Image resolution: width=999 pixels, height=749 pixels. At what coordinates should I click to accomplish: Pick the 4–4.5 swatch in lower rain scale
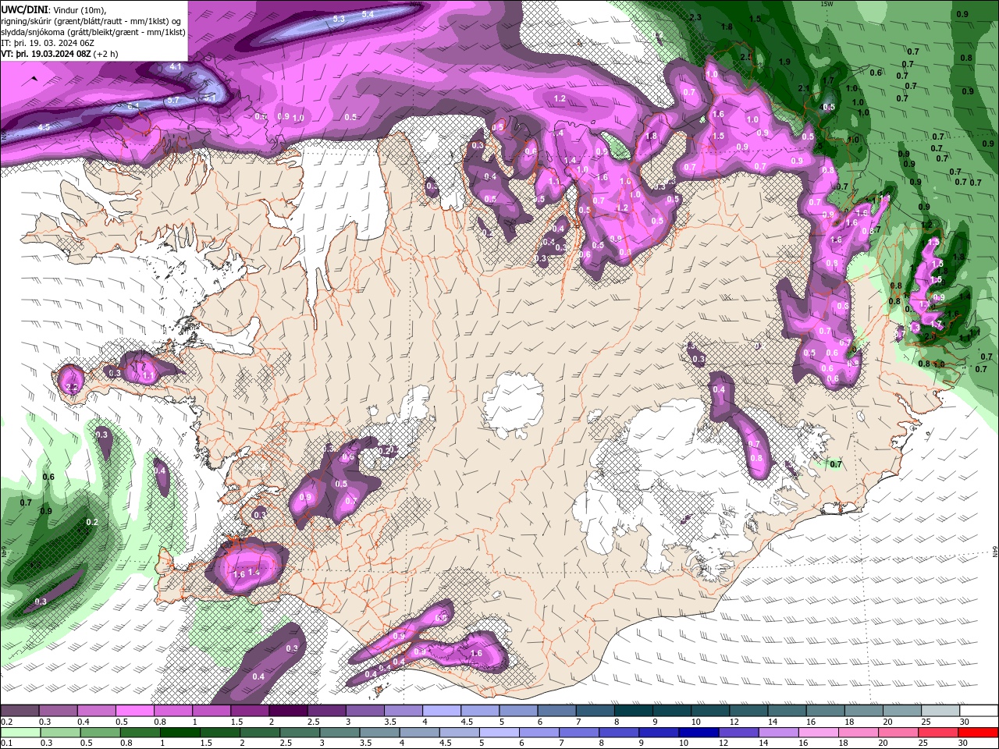point(420,732)
